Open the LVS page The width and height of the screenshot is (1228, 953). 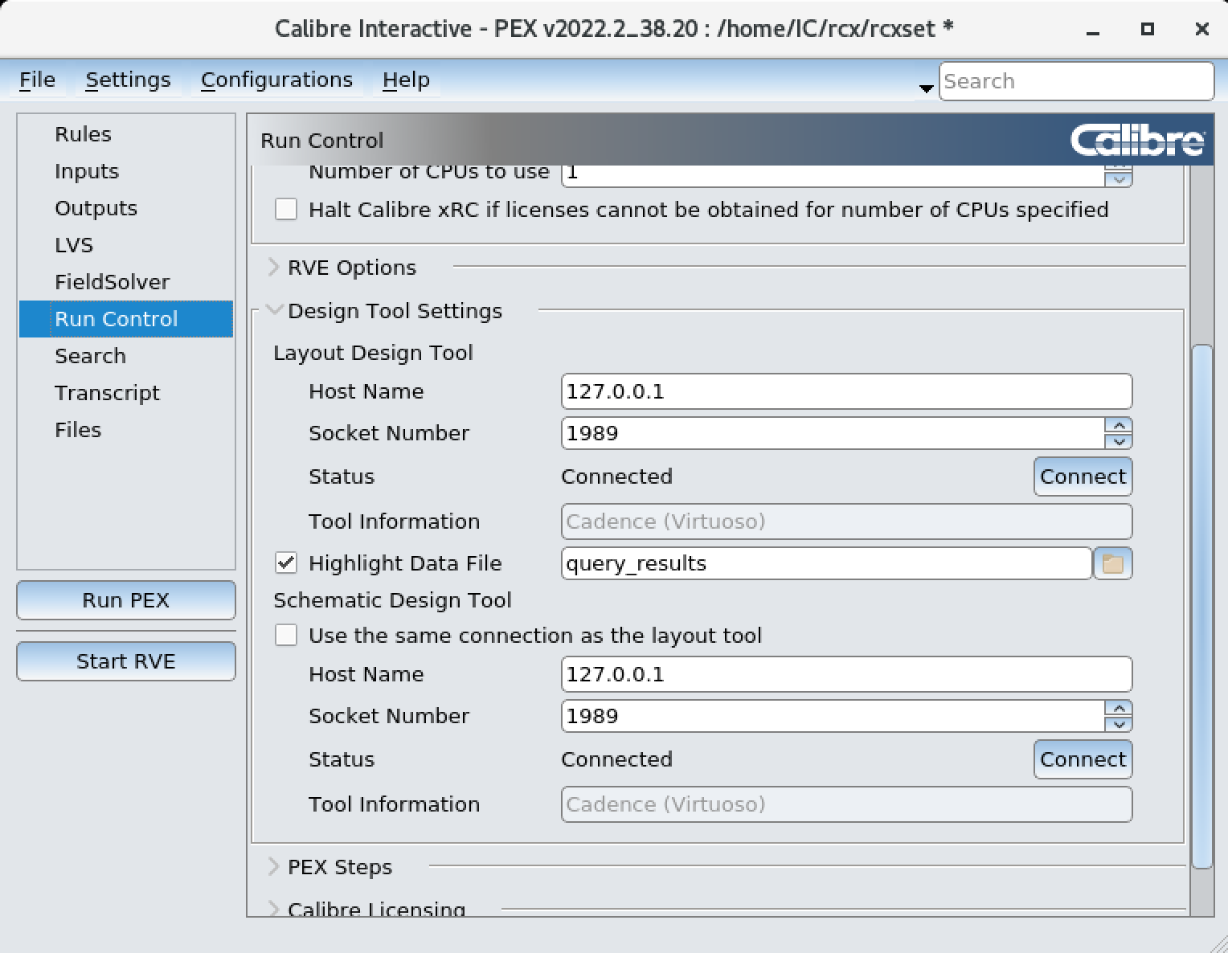tap(126, 245)
